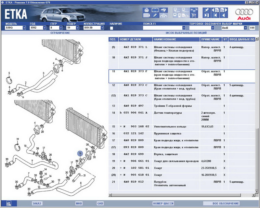The image size is (260, 208).
Task: Click the МКВ button
Action: click(x=79, y=203)
